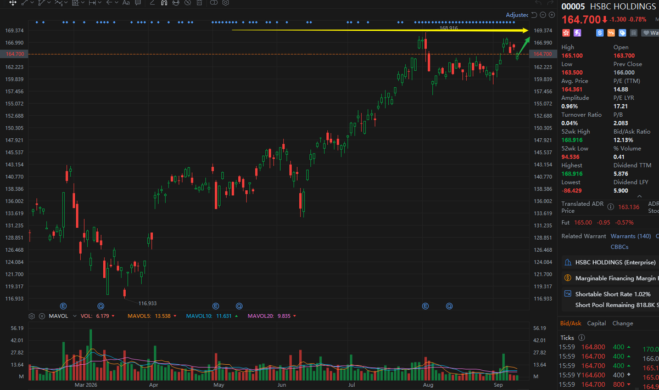Toggle the lock drawings icon
The image size is (659, 390).
(x=176, y=3)
